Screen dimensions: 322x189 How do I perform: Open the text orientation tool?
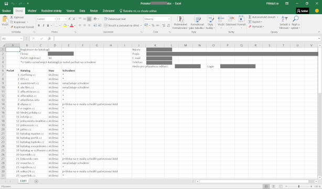[x=95, y=19]
